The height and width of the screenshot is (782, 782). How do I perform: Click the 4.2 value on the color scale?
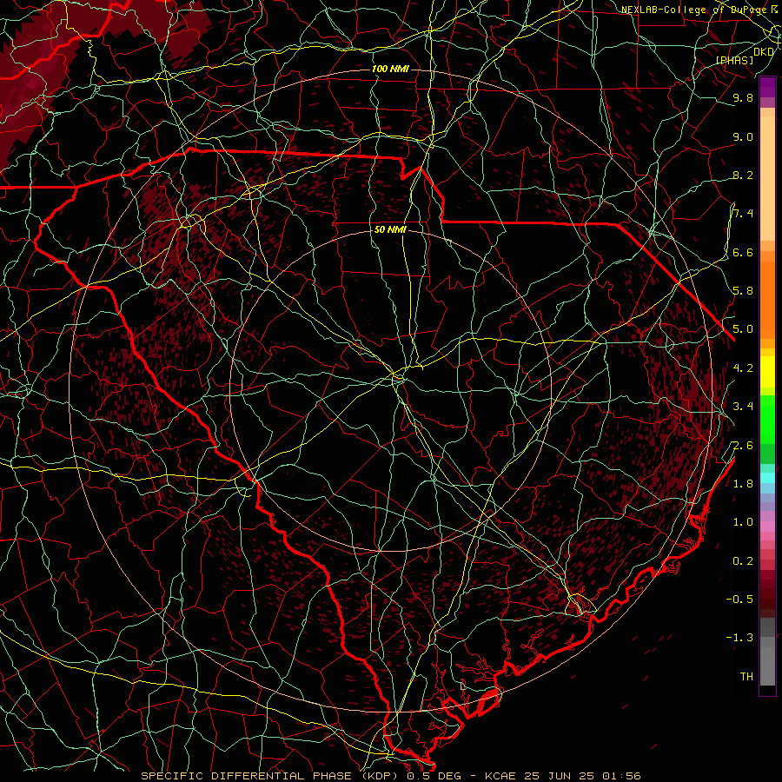coord(743,368)
